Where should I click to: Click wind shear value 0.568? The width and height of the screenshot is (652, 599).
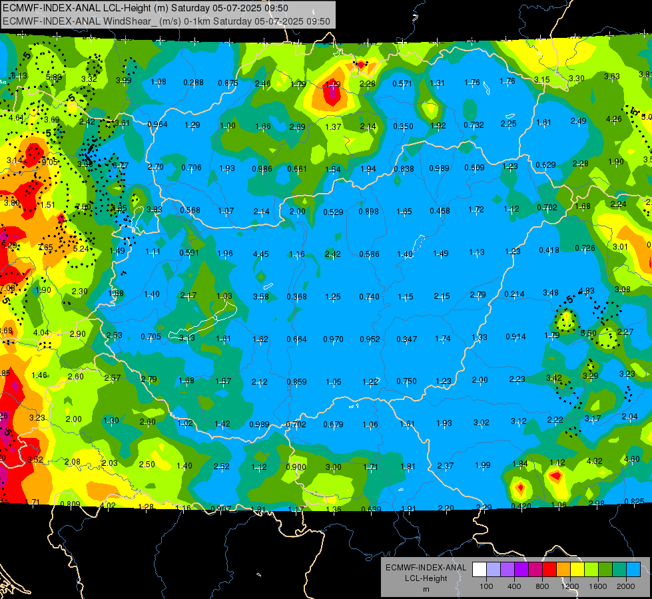coord(190,210)
